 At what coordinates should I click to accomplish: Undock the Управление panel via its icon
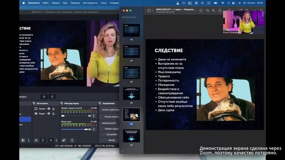100,103
